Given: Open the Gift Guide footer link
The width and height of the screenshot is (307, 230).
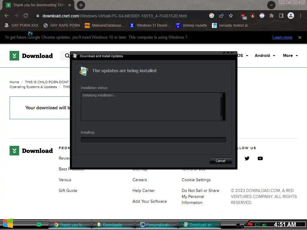Looking at the screenshot, I should tap(68, 190).
